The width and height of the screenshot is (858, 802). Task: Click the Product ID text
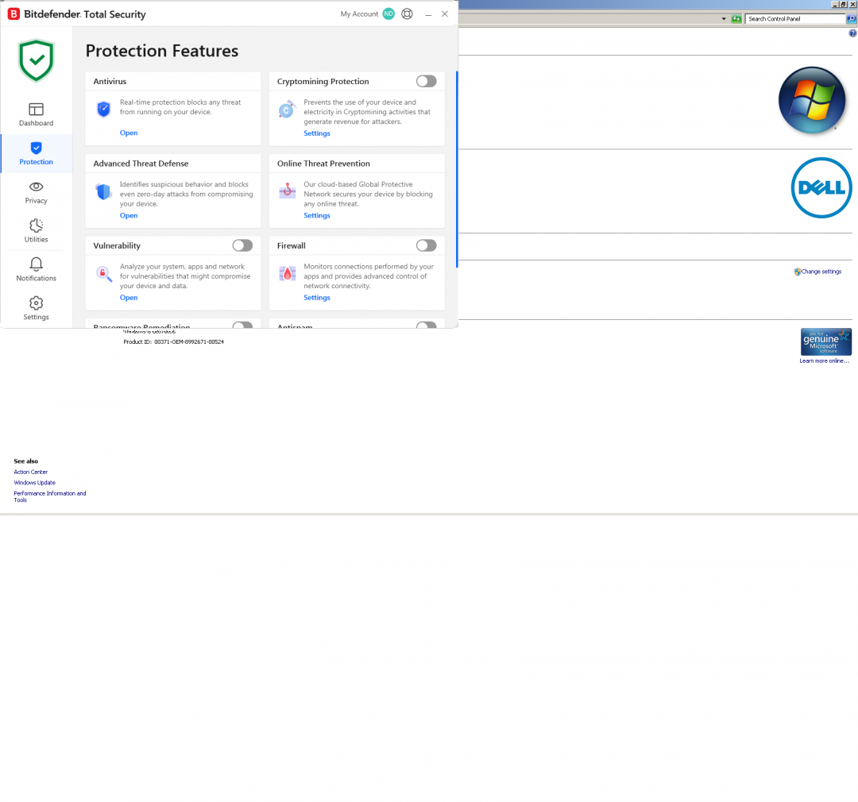[x=173, y=342]
